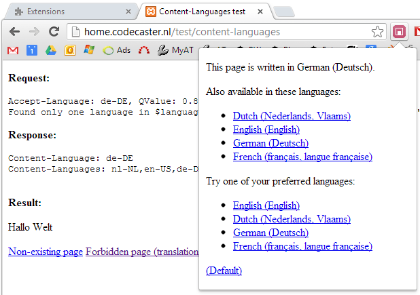This screenshot has height=295, width=420.
Task: Close the Extensions tab
Action: pos(128,12)
